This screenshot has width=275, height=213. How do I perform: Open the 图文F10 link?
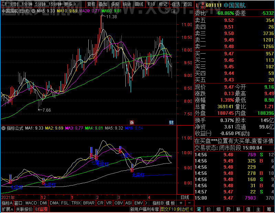(x=168, y=209)
